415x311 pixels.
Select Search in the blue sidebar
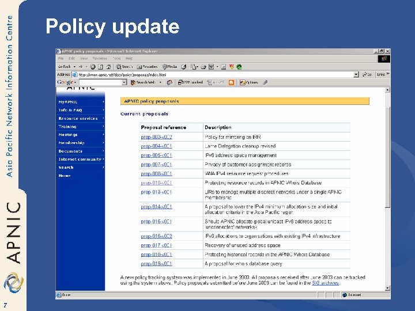point(81,168)
